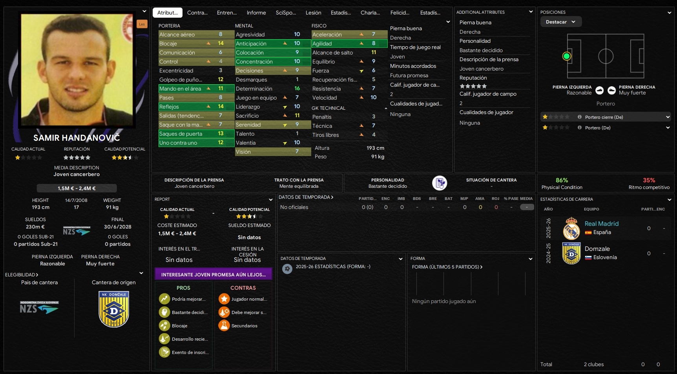Click the grey pill in the No oficiales row
Image resolution: width=677 pixels, height=374 pixels.
coord(527,207)
